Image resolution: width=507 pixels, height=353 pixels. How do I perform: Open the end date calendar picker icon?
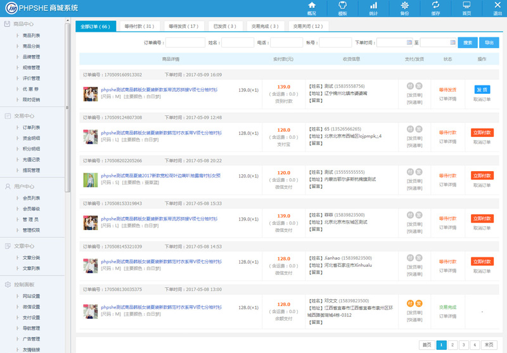(x=452, y=42)
